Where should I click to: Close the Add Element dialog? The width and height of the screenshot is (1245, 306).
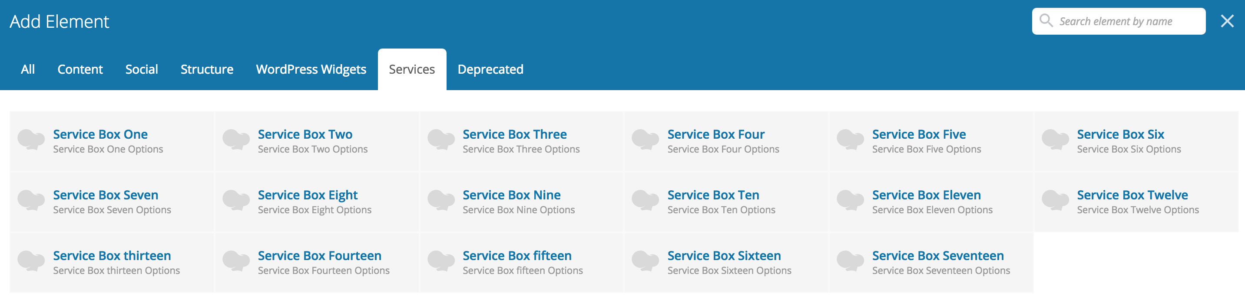1227,21
